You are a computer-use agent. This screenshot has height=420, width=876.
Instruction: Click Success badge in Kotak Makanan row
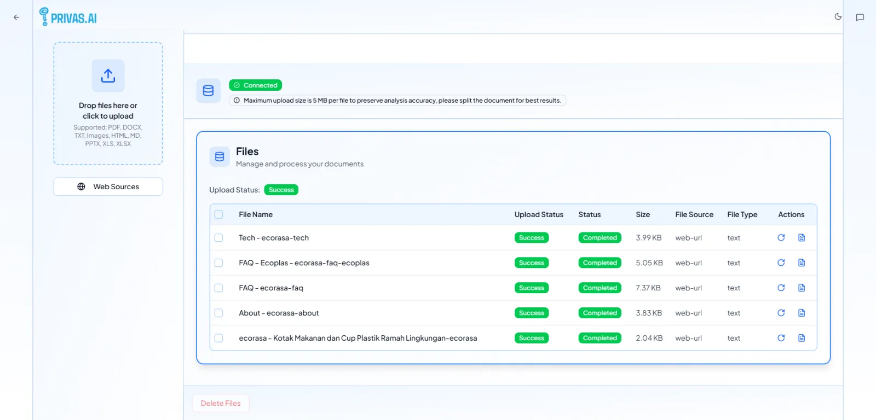[x=532, y=339]
